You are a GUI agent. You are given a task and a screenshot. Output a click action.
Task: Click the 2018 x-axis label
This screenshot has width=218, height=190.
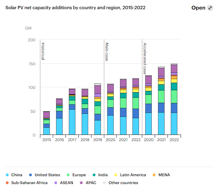[x=85, y=139]
